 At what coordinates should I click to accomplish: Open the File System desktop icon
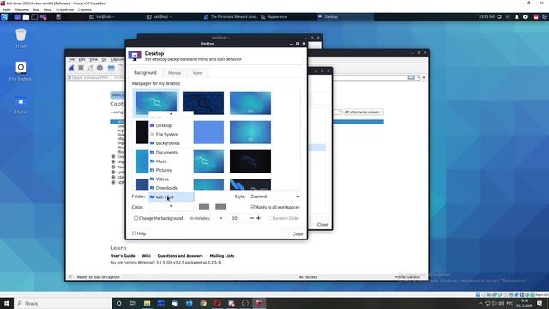point(21,72)
